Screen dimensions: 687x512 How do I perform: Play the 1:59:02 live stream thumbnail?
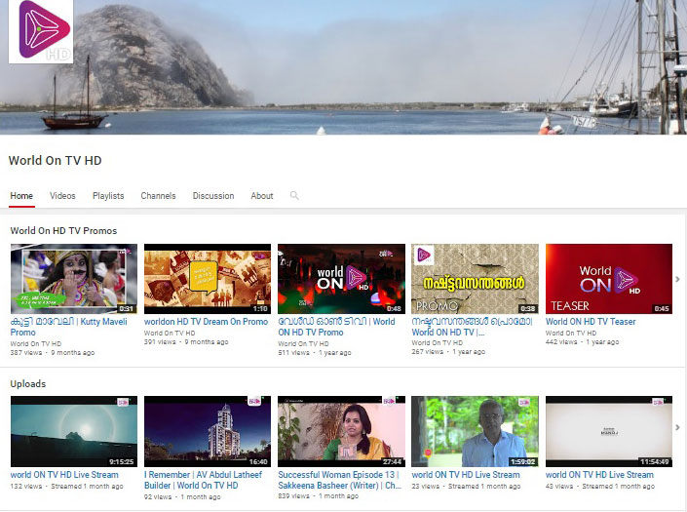[475, 431]
